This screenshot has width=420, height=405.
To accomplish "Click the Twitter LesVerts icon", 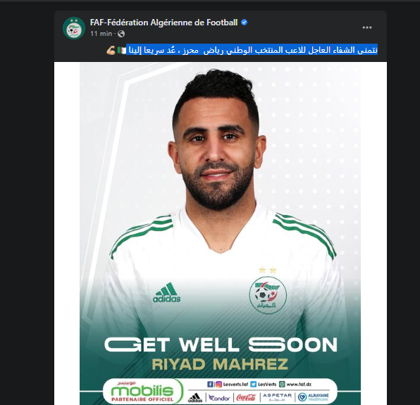I will point(254,385).
